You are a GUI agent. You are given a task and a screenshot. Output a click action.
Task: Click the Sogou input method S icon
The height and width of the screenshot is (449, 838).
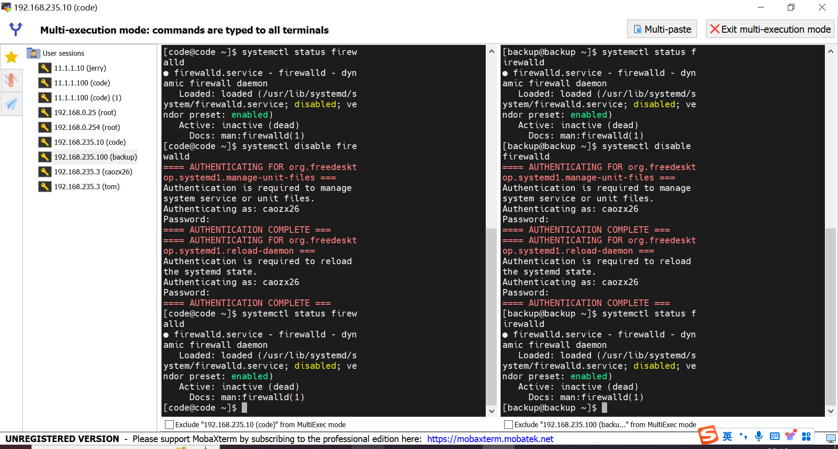707,435
